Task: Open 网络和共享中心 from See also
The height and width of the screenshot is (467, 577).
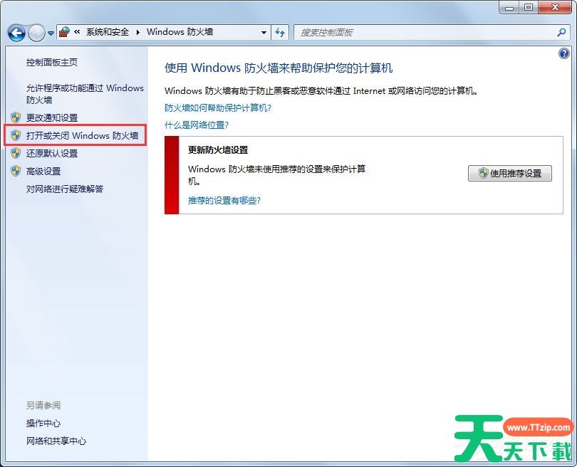Action: click(x=56, y=441)
